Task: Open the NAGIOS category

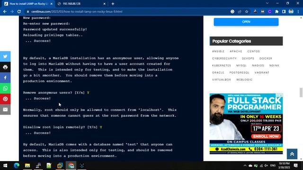Action: 258,66
